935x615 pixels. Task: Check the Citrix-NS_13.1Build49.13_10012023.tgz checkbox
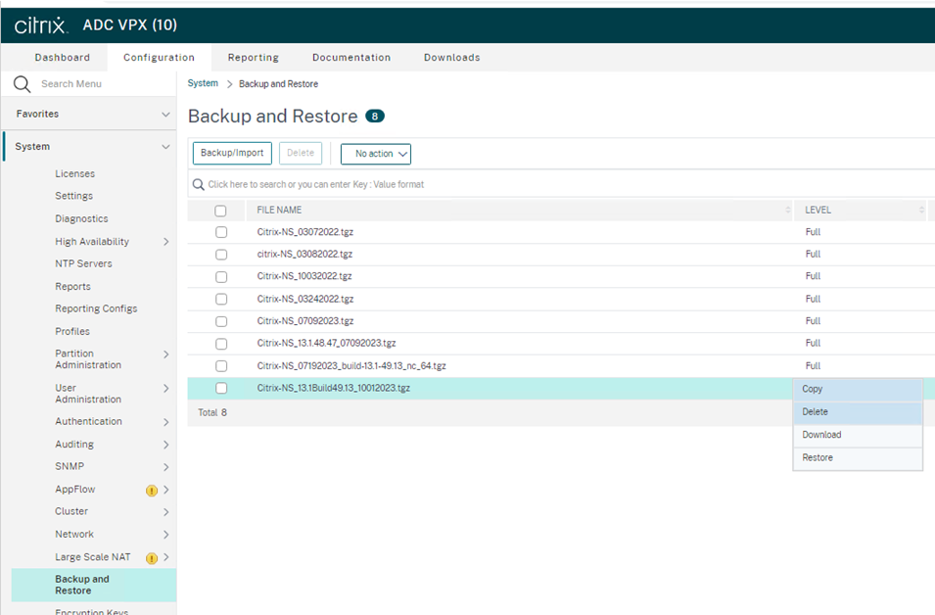coord(221,389)
